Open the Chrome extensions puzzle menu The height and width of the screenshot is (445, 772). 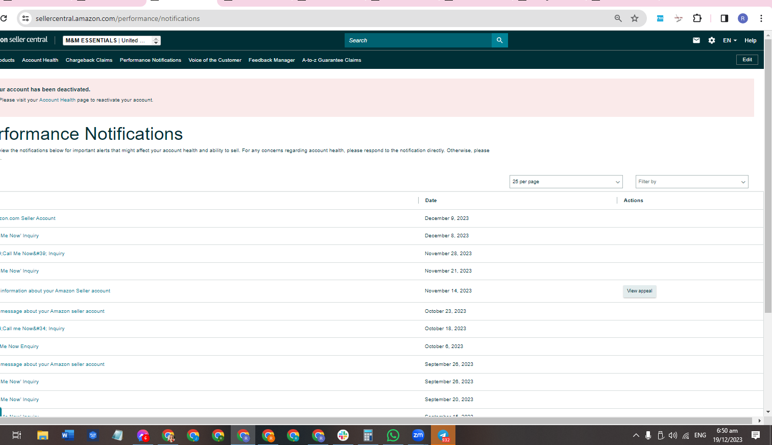(697, 18)
